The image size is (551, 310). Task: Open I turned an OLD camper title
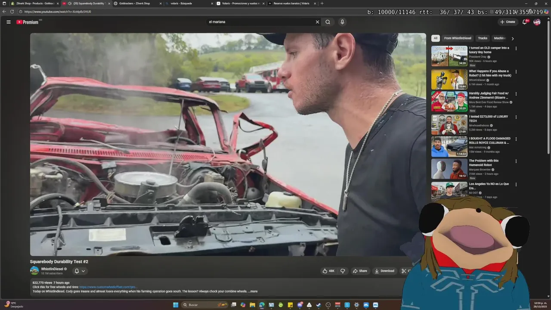[x=489, y=50]
